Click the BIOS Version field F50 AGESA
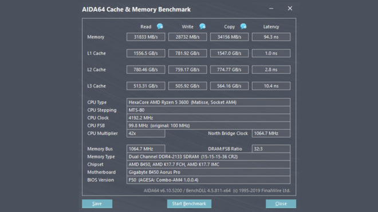The image size is (378, 212). (208, 180)
